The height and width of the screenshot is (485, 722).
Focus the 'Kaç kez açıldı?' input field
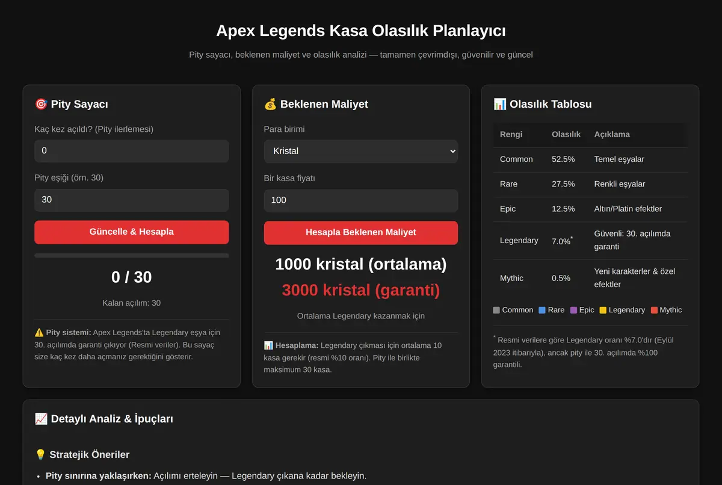pos(132,151)
